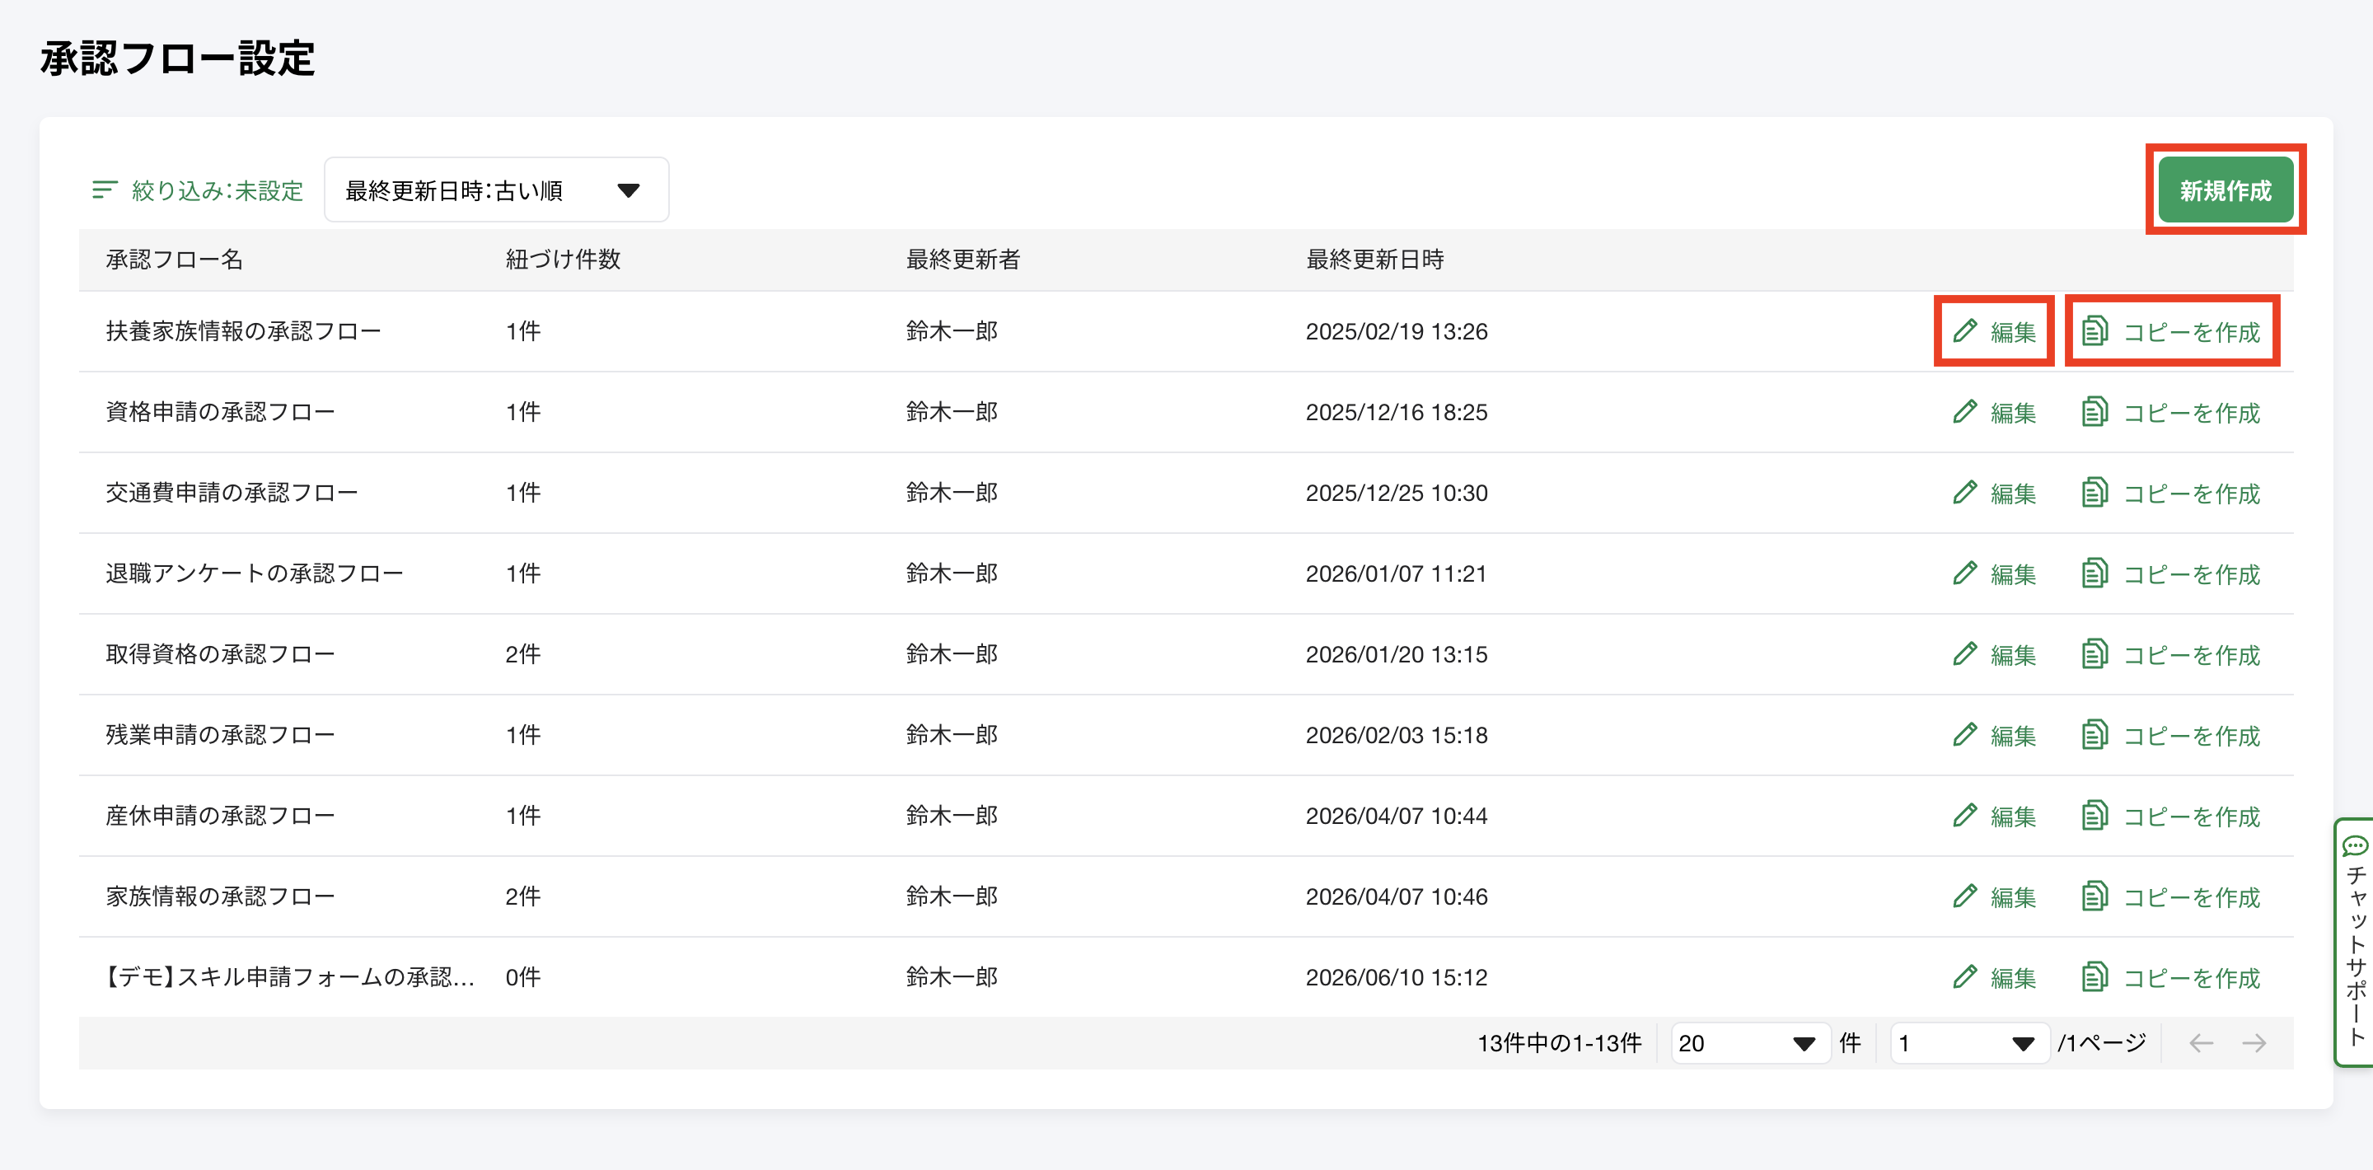The width and height of the screenshot is (2373, 1170).
Task: Click the green 新規作成 button
Action: click(2226, 190)
